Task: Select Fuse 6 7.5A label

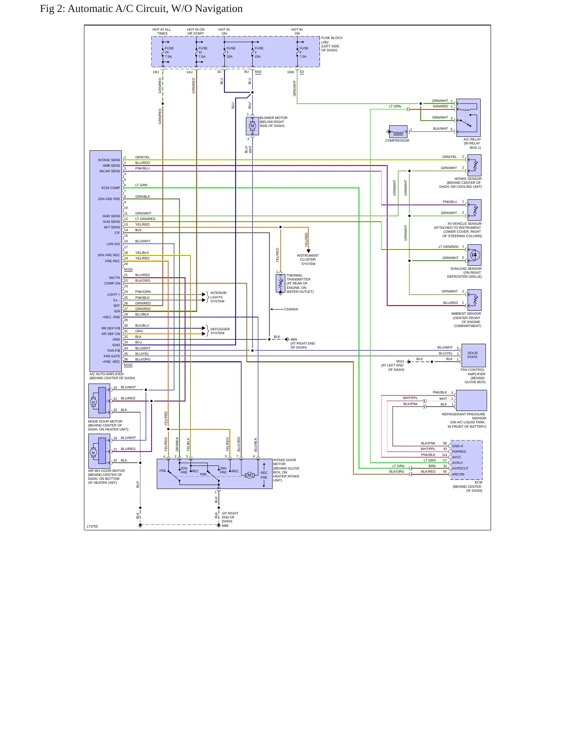Action: pos(303,52)
